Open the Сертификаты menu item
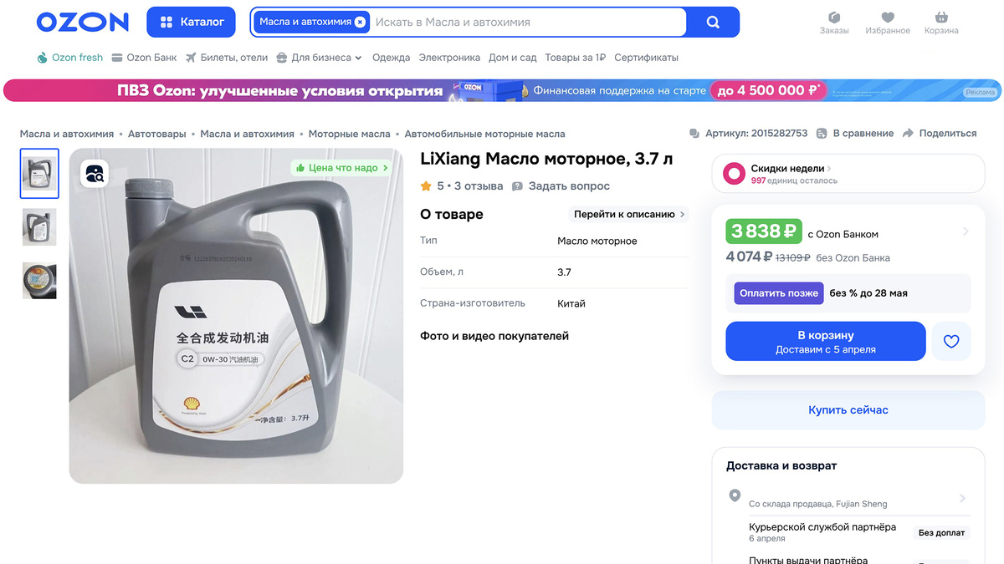 click(646, 58)
